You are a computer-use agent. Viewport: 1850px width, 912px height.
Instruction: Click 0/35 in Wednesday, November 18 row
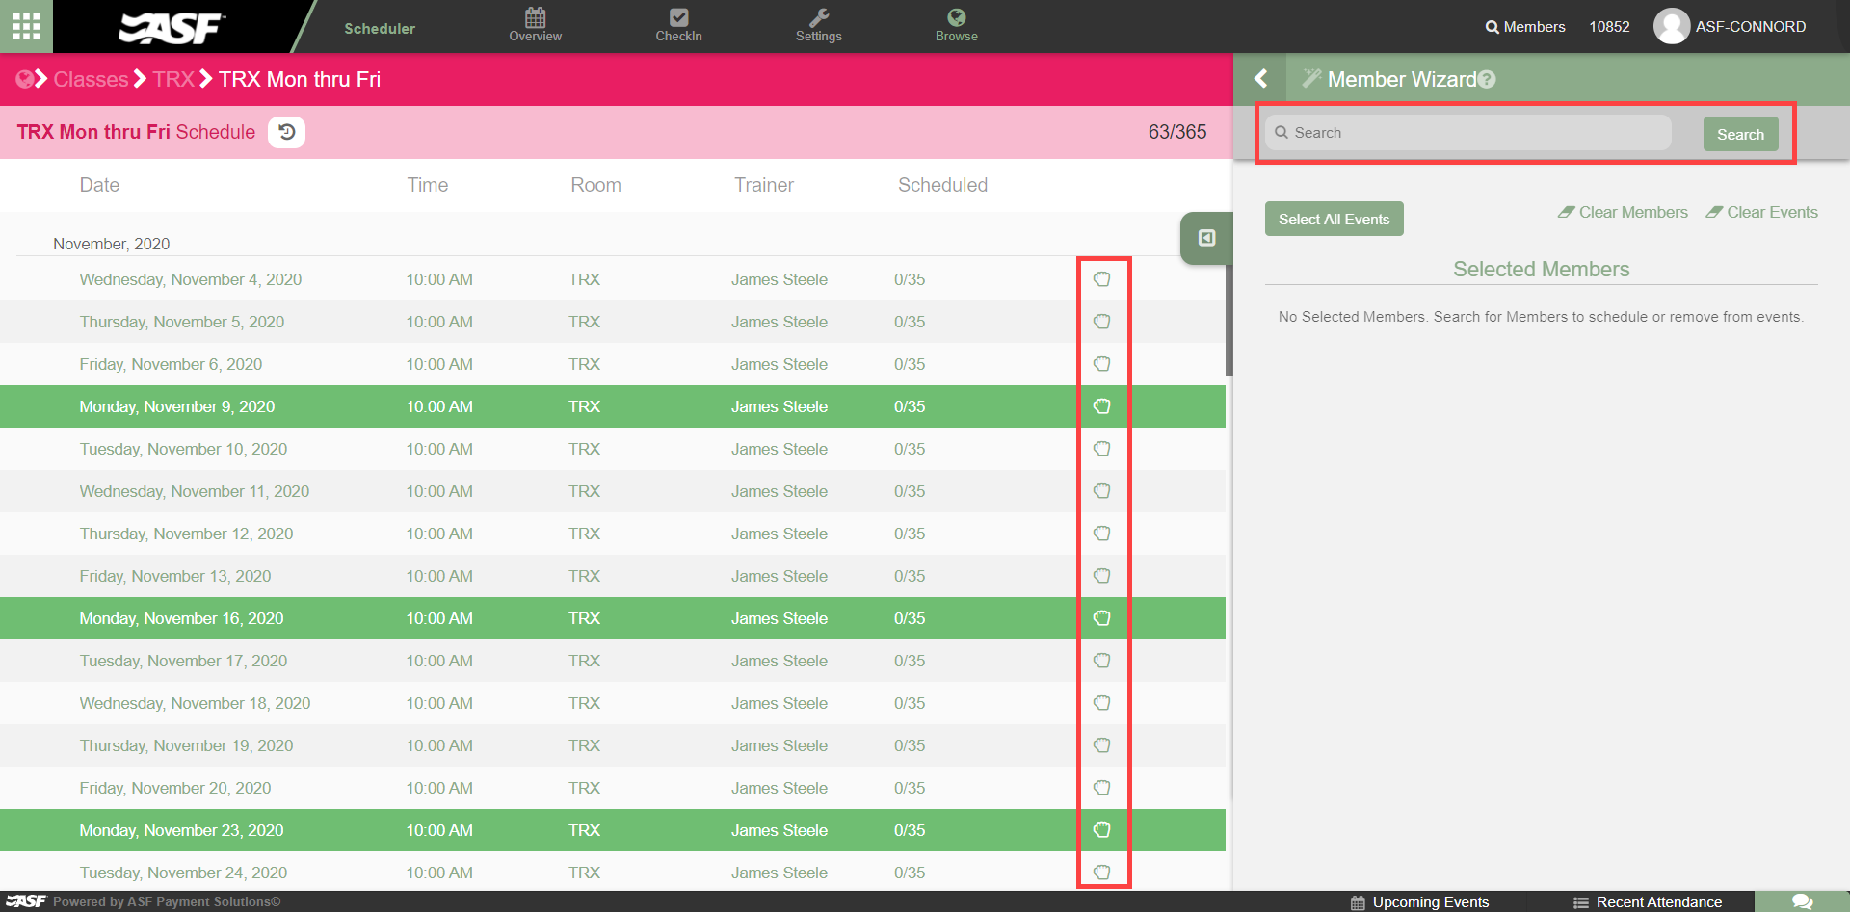pos(910,703)
